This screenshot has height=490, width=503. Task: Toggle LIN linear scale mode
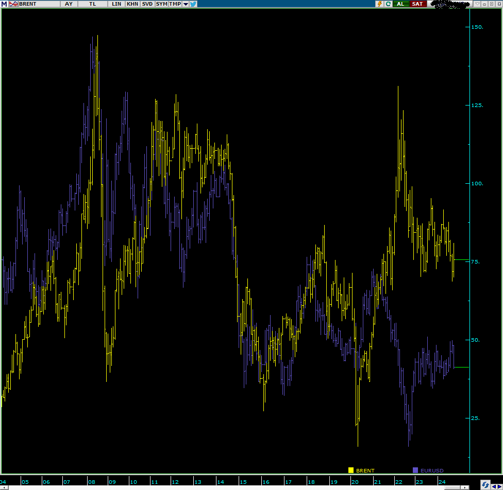(117, 4)
